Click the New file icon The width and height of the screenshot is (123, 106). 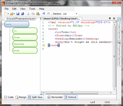(5, 14)
